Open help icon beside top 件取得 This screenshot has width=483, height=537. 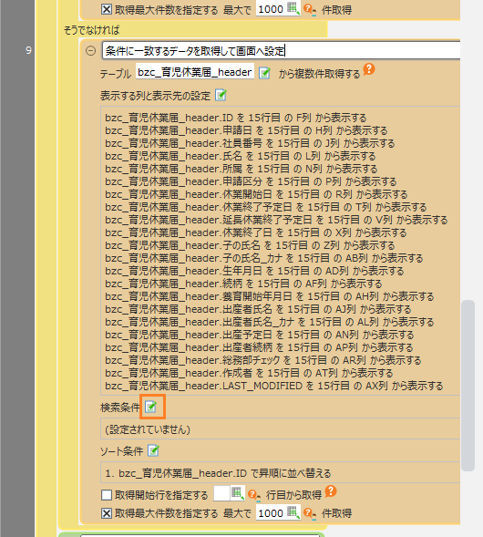310,10
